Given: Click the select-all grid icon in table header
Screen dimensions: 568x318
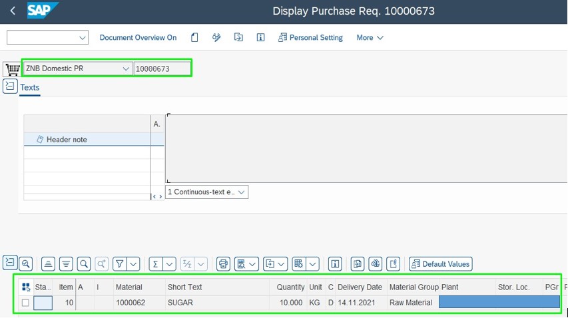Looking at the screenshot, I should (x=26, y=287).
